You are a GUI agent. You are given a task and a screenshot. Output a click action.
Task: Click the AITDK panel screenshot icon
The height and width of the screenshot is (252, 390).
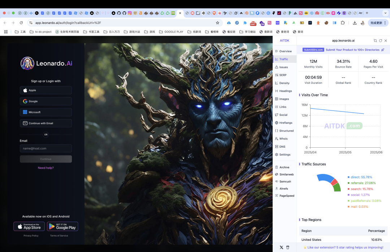[375, 40]
